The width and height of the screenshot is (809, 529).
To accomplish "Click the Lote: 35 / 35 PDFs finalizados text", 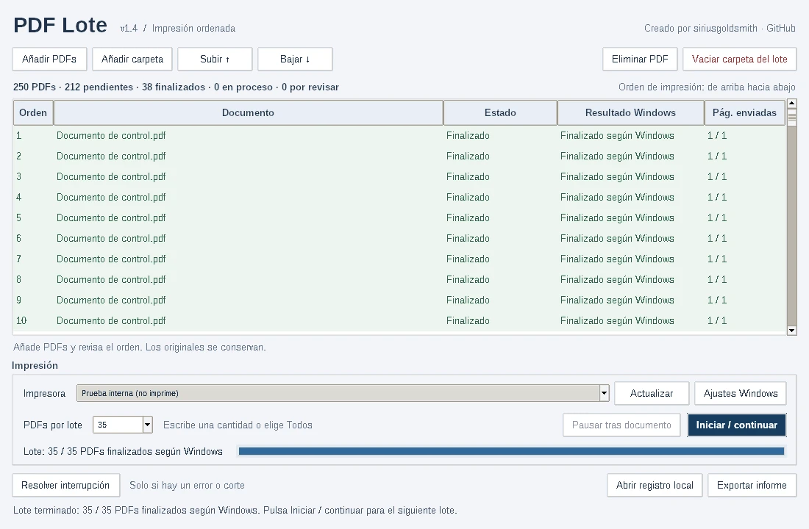I will coord(123,452).
